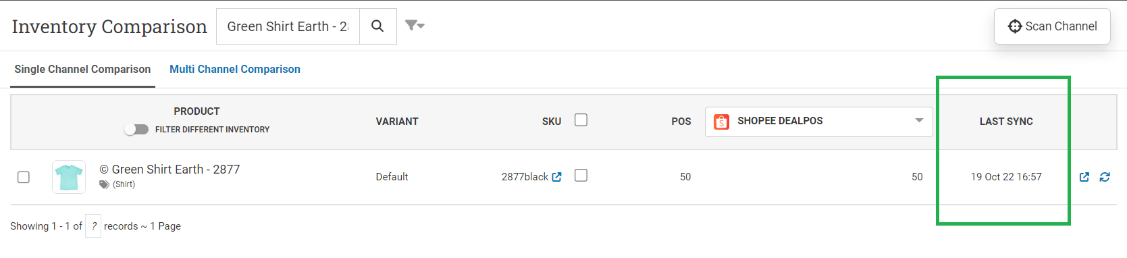Toggle the Filter Different Inventory switch

point(136,129)
